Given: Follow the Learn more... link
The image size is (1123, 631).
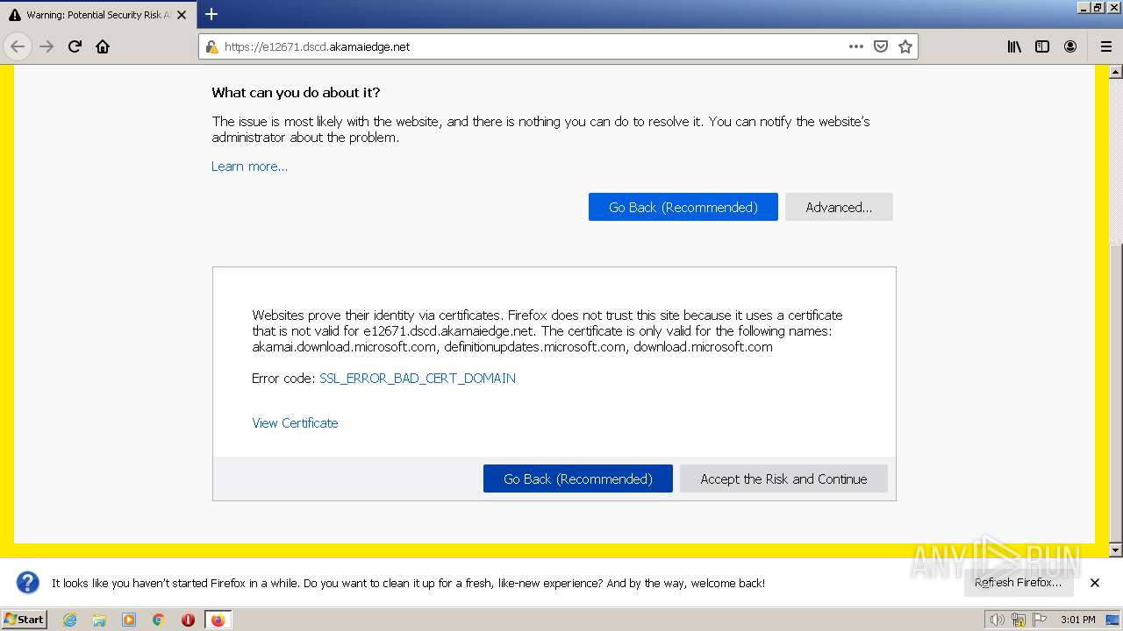Looking at the screenshot, I should click(249, 167).
